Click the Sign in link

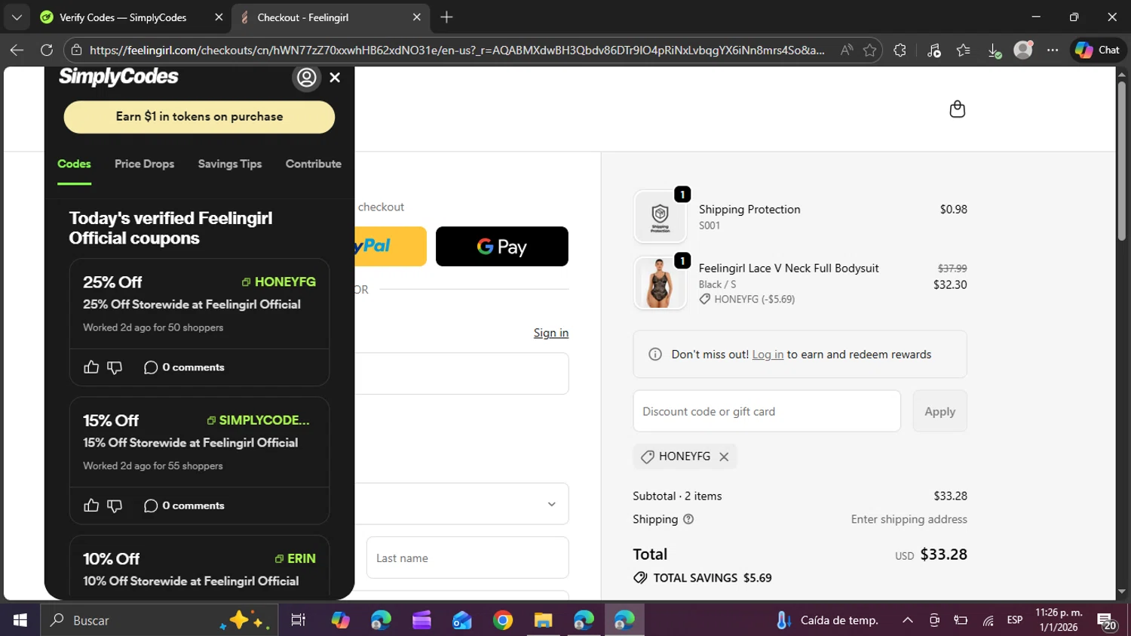click(x=551, y=333)
